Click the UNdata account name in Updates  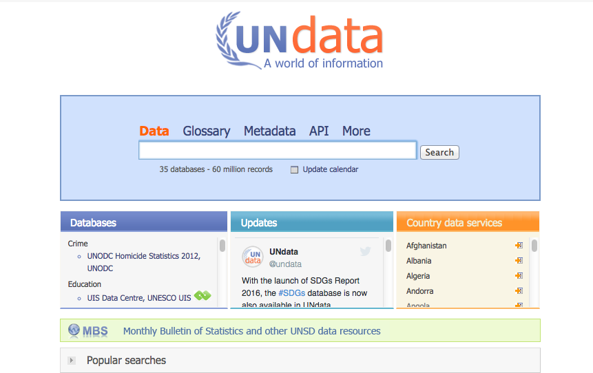[x=284, y=252]
